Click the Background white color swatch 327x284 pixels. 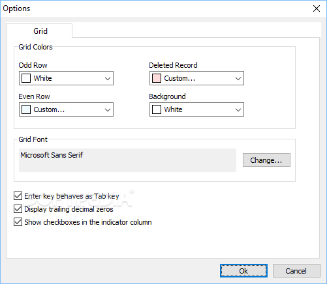click(x=157, y=109)
